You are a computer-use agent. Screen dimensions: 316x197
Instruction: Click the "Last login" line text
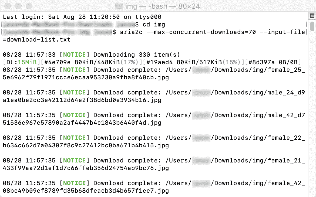82,17
